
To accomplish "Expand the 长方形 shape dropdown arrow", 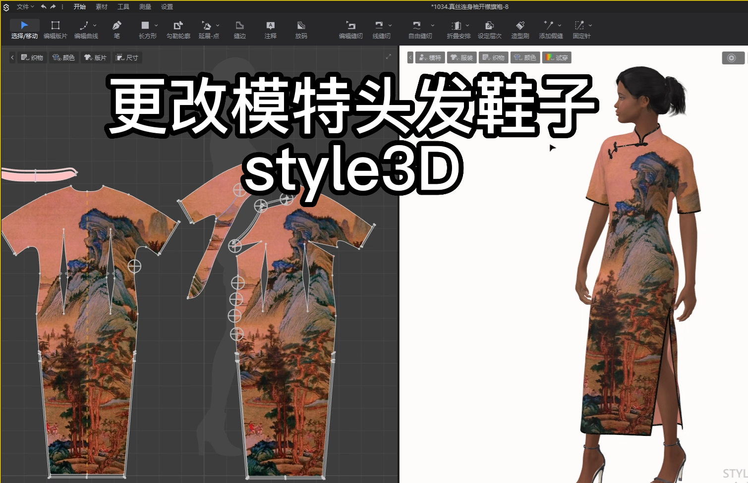I will pos(156,25).
